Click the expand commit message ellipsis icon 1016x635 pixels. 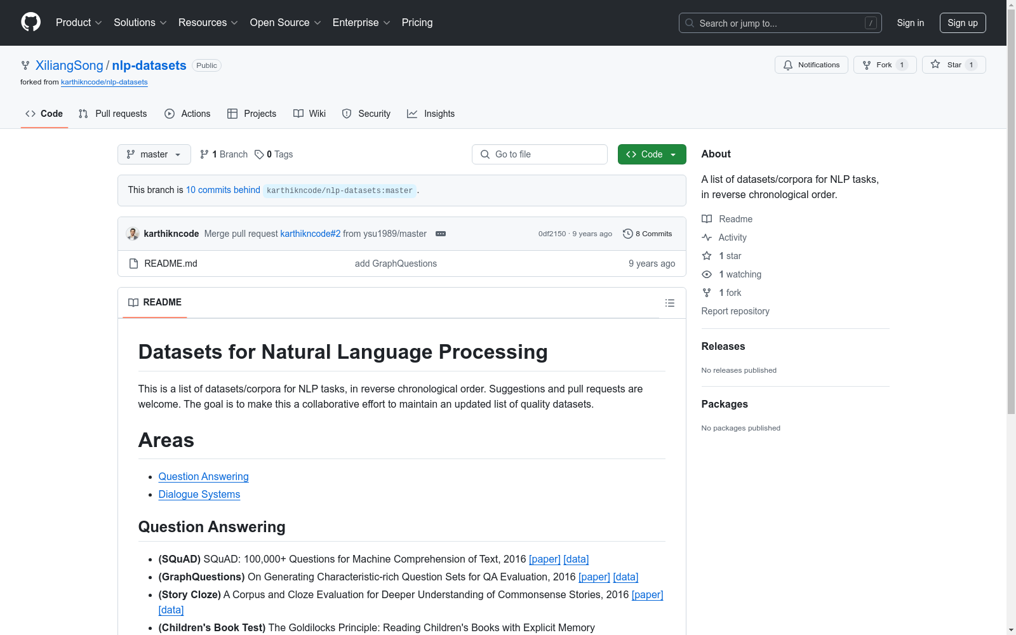coord(441,234)
